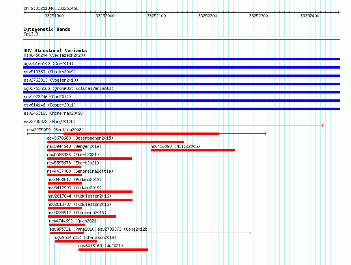Click the DGV Structural Variants track title

55,50
